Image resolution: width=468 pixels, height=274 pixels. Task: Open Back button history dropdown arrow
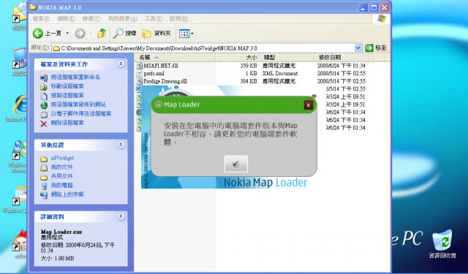tap(67, 33)
